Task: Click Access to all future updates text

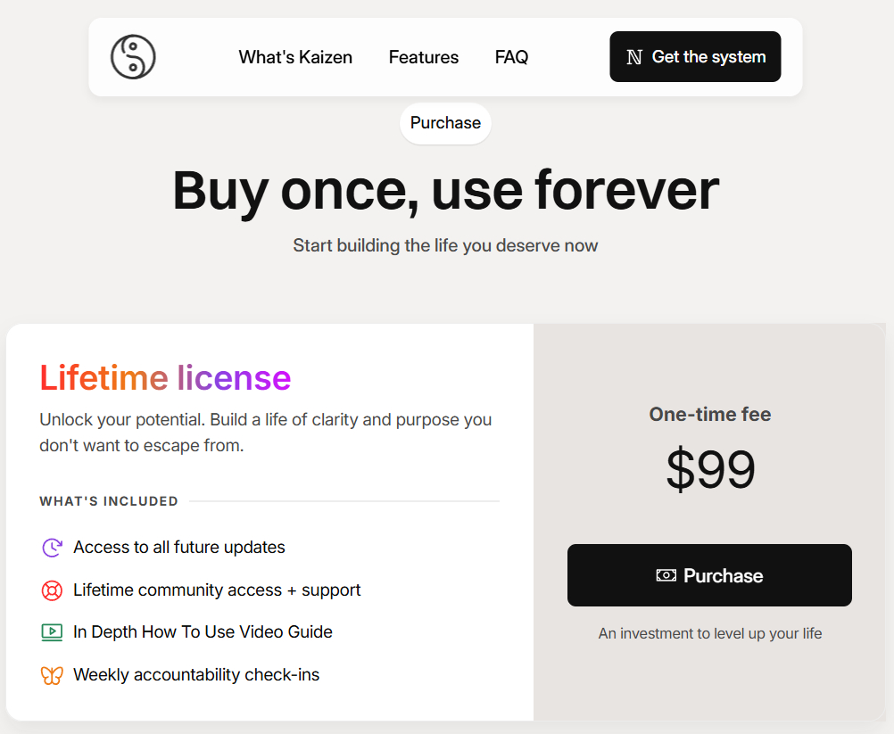Action: pos(179,548)
